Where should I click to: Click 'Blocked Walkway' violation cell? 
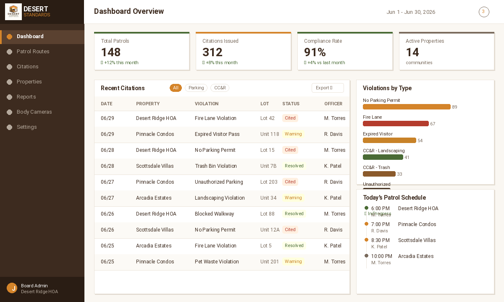(214, 214)
